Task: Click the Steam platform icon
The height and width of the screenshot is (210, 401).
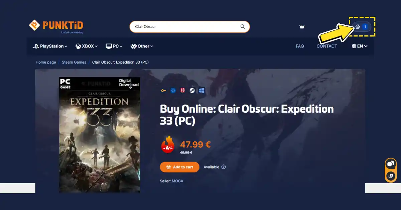Action: [x=192, y=90]
